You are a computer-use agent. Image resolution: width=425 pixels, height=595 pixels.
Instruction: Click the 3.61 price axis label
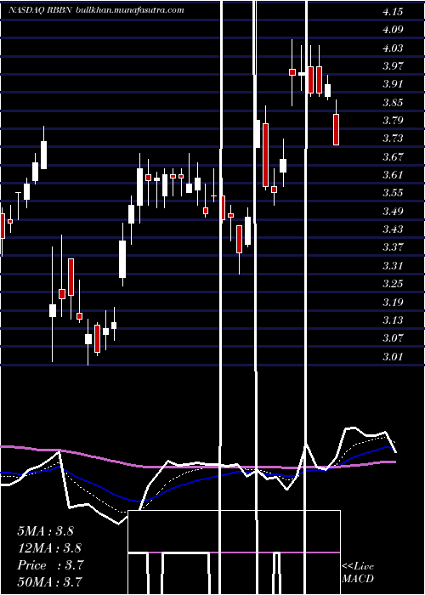click(x=393, y=175)
